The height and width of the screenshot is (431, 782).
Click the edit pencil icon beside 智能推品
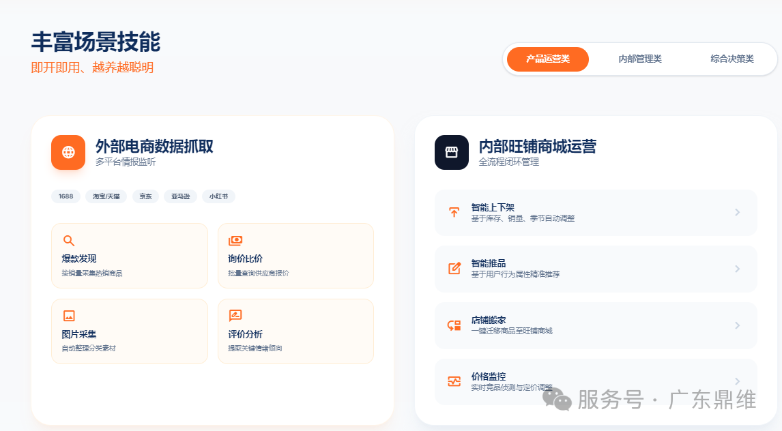454,269
